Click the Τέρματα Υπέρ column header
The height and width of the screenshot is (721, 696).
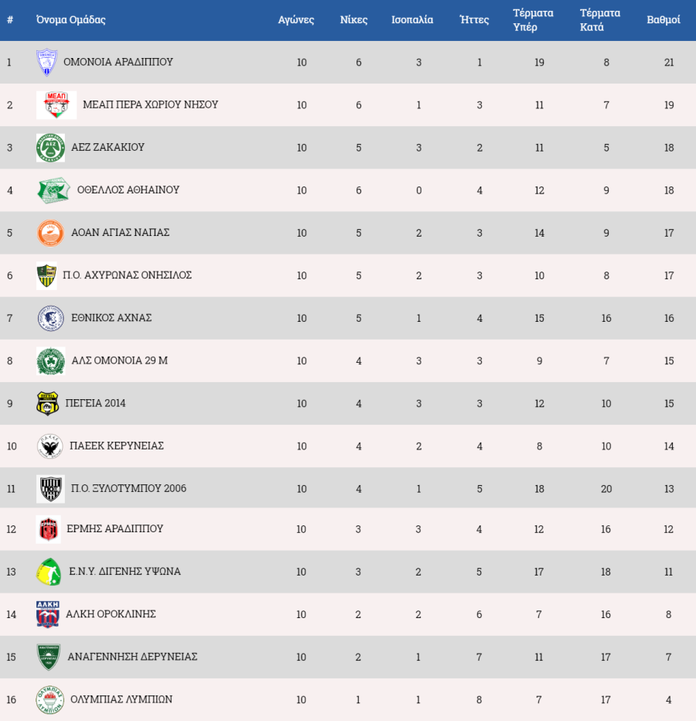pyautogui.click(x=534, y=20)
